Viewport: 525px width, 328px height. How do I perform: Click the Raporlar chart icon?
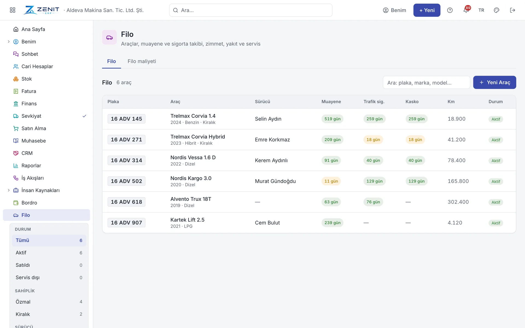(16, 166)
